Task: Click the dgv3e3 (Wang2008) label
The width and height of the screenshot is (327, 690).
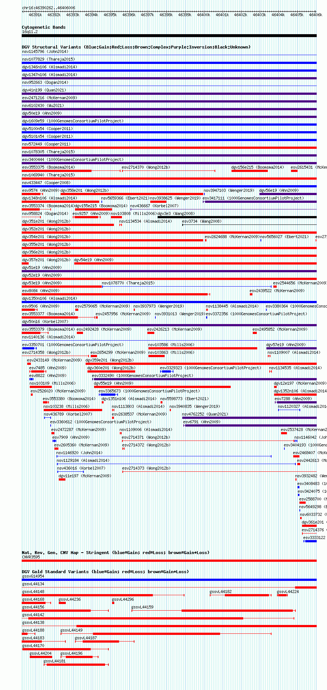Action: (176, 213)
